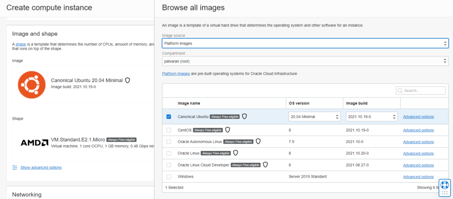Viewport: 453px width, 199px height.
Task: Open the lifebuoy help widget
Action: 445,184
